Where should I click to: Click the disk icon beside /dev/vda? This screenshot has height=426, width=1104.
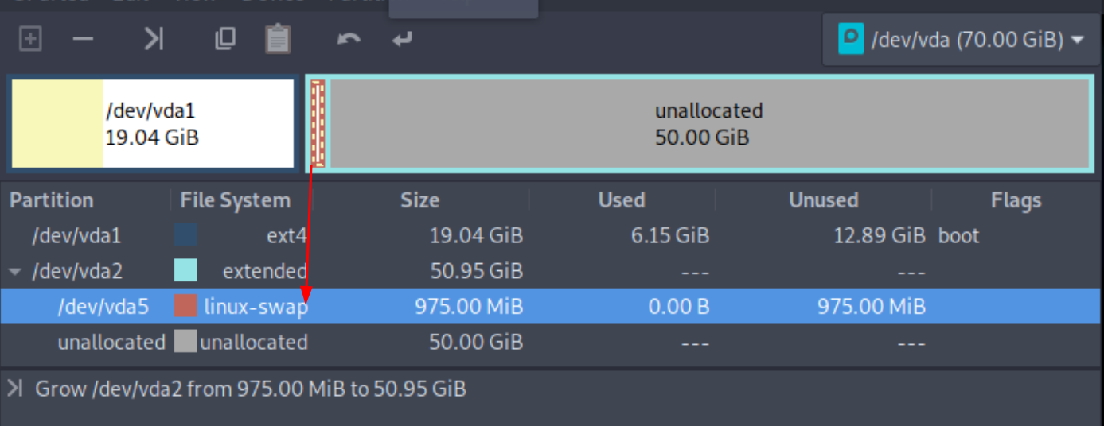[x=851, y=40]
